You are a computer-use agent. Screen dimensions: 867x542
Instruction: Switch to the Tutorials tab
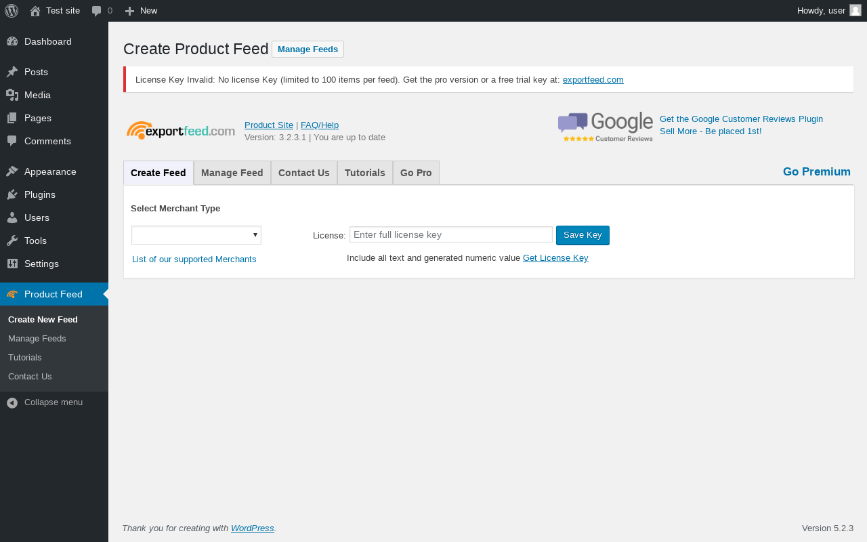click(365, 173)
